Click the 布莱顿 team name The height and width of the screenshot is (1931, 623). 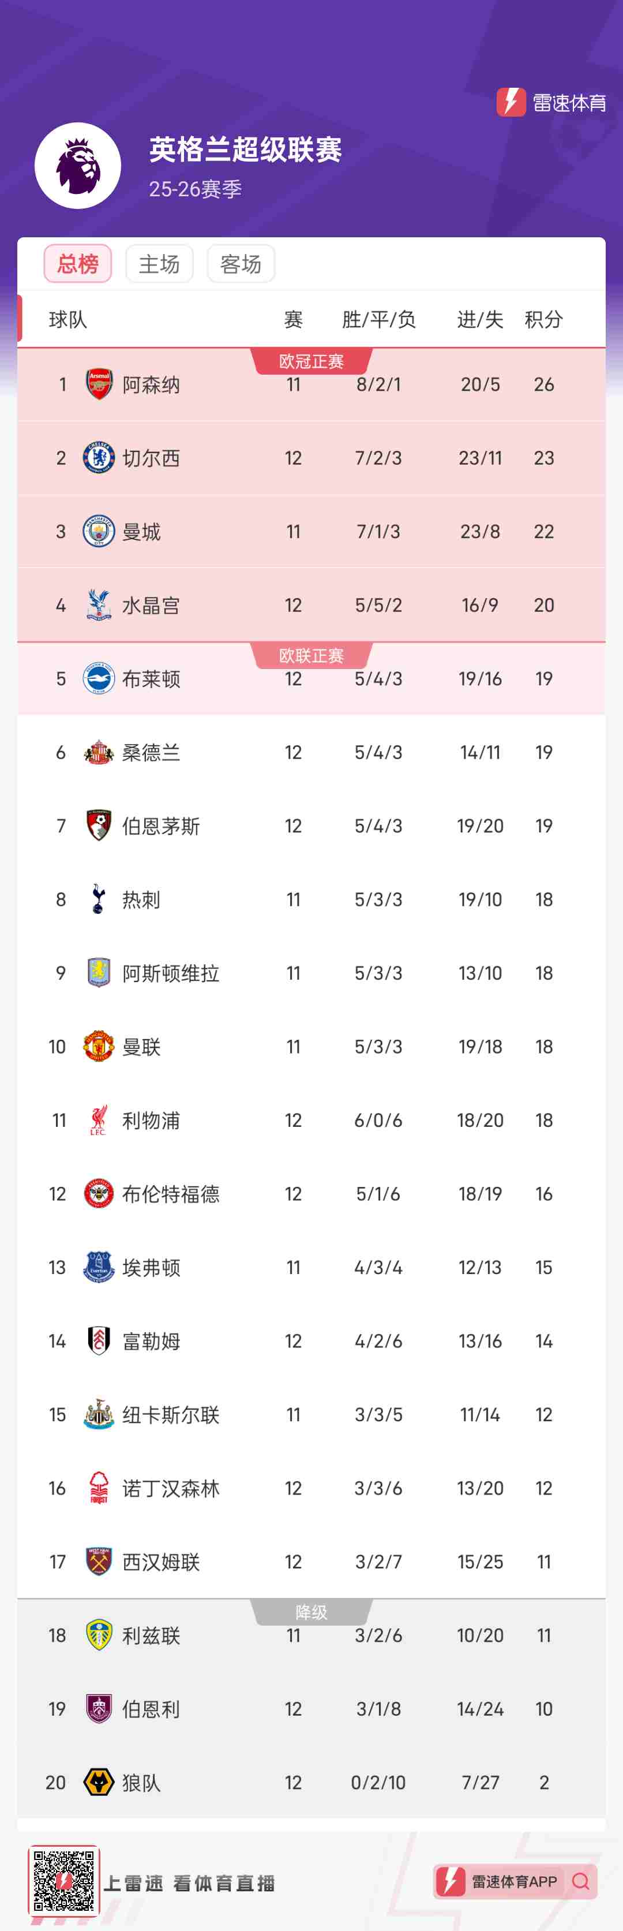click(x=151, y=679)
